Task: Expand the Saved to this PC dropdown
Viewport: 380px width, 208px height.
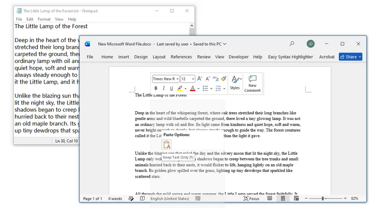Action: [225, 44]
